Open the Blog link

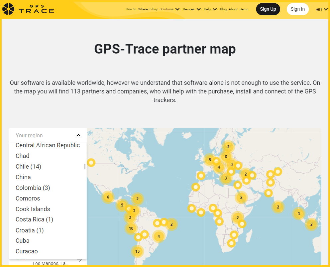[223, 9]
